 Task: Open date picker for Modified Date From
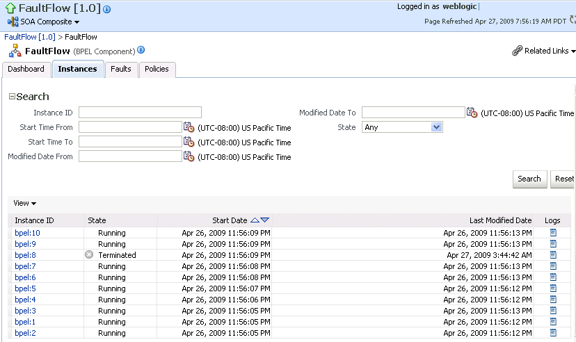[189, 156]
